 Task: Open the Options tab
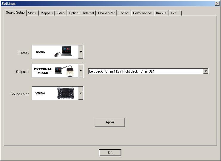pos(74,13)
